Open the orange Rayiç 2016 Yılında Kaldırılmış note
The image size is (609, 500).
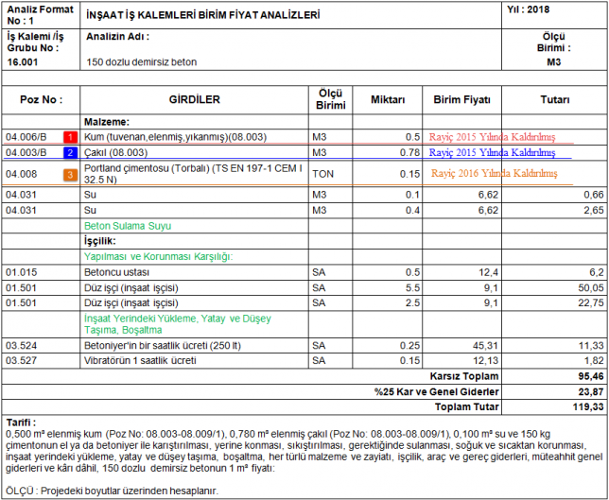[x=494, y=173]
